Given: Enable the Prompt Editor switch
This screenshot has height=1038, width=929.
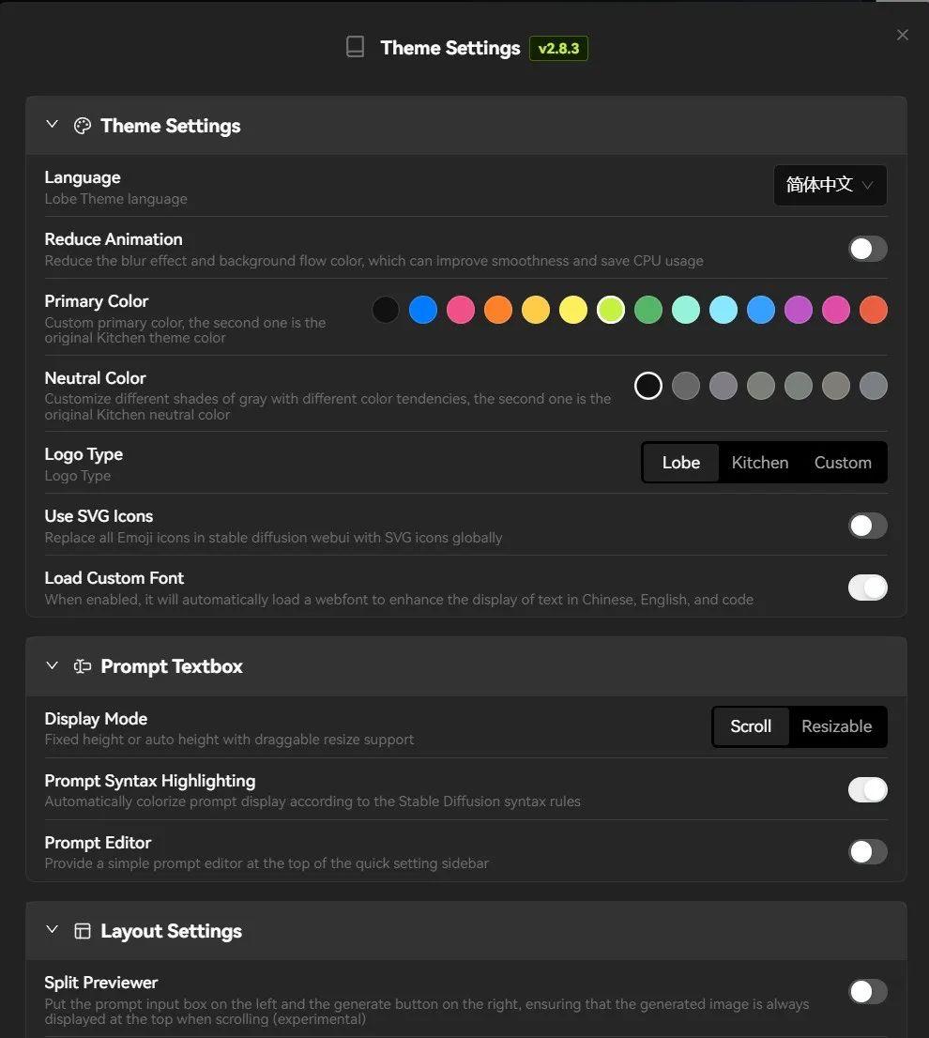Looking at the screenshot, I should click(x=867, y=852).
